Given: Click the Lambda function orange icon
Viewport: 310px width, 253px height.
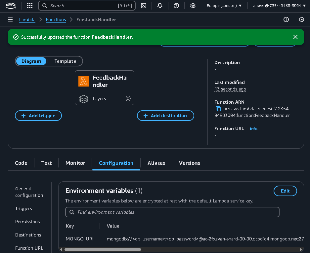Looking at the screenshot, I should pyautogui.click(x=84, y=81).
